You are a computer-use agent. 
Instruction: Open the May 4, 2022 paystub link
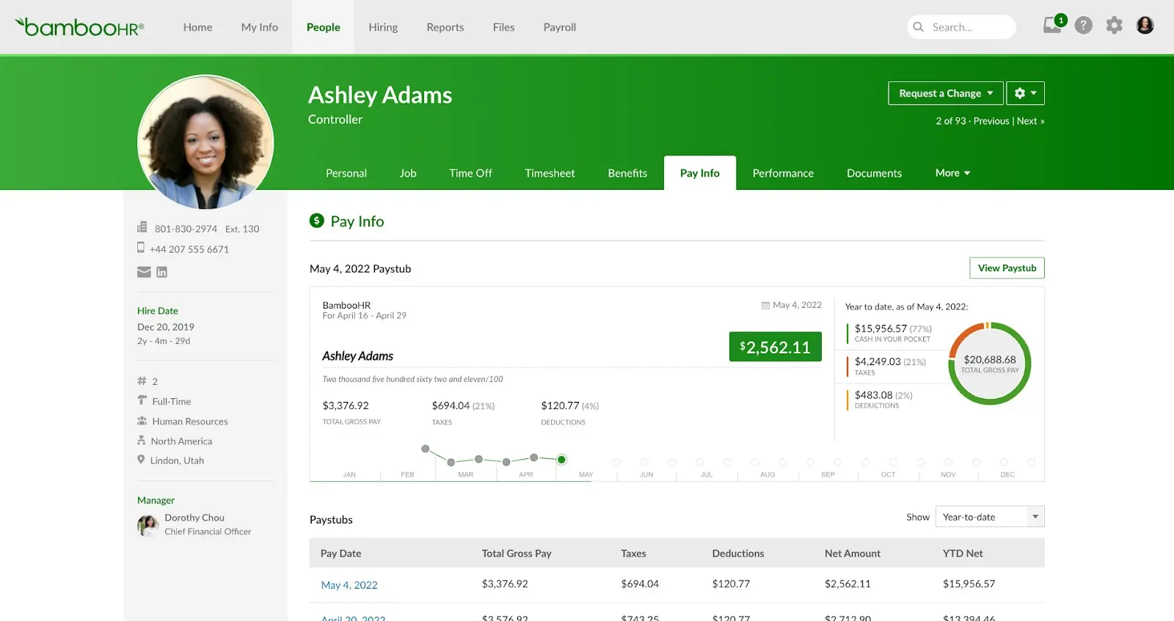tap(349, 585)
